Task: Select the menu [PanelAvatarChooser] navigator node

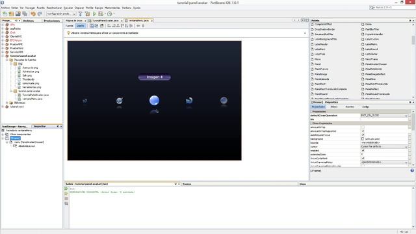Action: (29, 142)
